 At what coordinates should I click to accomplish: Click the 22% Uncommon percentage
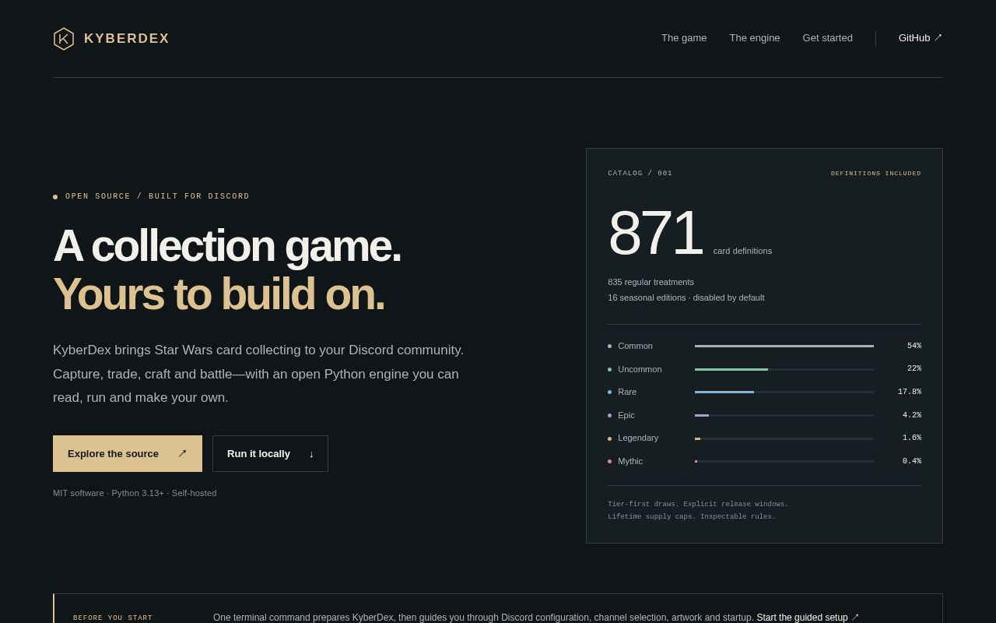tap(914, 369)
